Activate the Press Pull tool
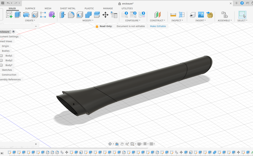 tap(62, 15)
